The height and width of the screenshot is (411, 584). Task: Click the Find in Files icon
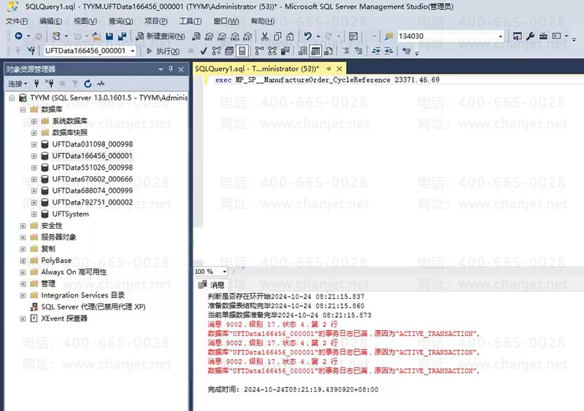click(x=388, y=36)
